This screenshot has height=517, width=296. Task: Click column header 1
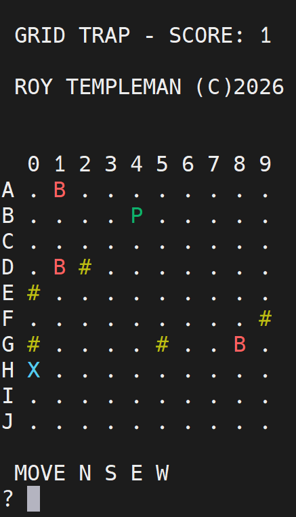tap(60, 164)
